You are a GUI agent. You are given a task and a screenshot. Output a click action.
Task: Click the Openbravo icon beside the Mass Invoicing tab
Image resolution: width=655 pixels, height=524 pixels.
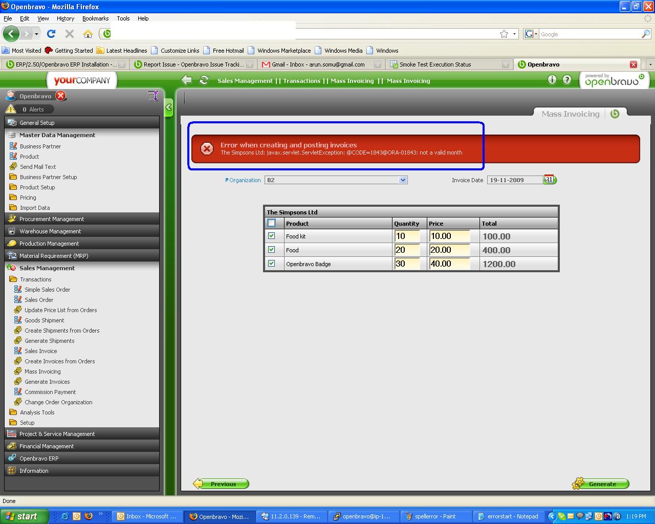tap(615, 114)
